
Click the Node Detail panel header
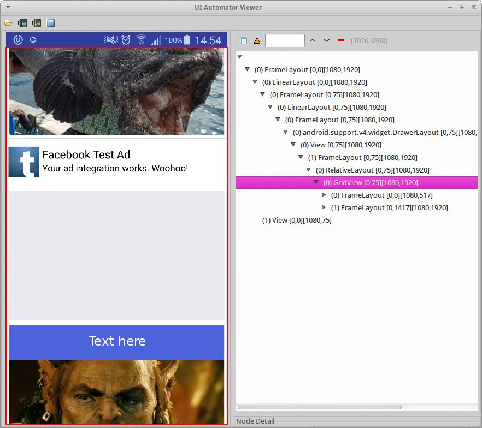255,421
